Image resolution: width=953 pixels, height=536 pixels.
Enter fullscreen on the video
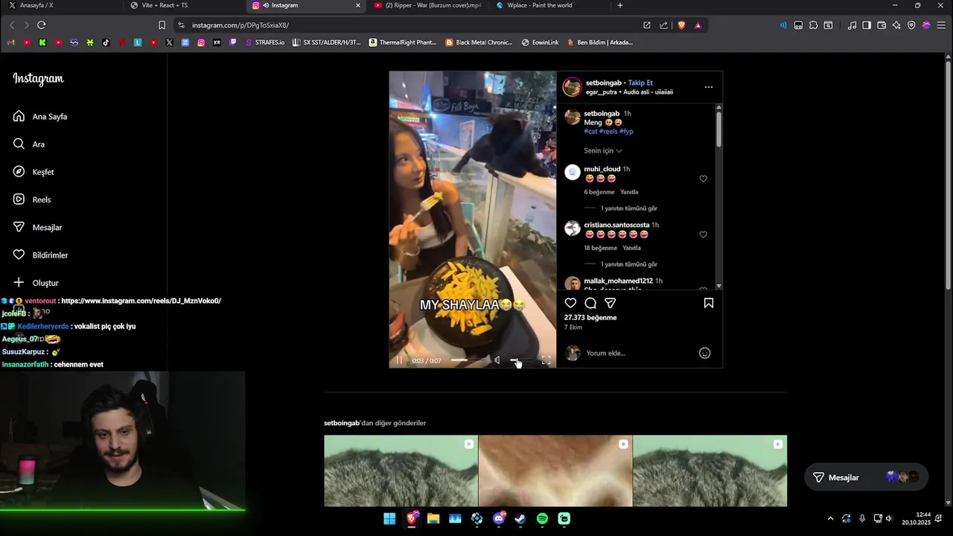(546, 360)
